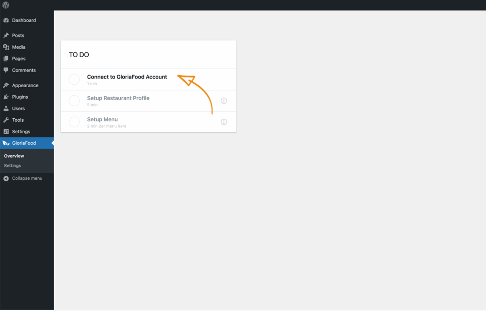Check off the Connect to GloriaFood Account task
This screenshot has width=486, height=314.
click(x=74, y=79)
